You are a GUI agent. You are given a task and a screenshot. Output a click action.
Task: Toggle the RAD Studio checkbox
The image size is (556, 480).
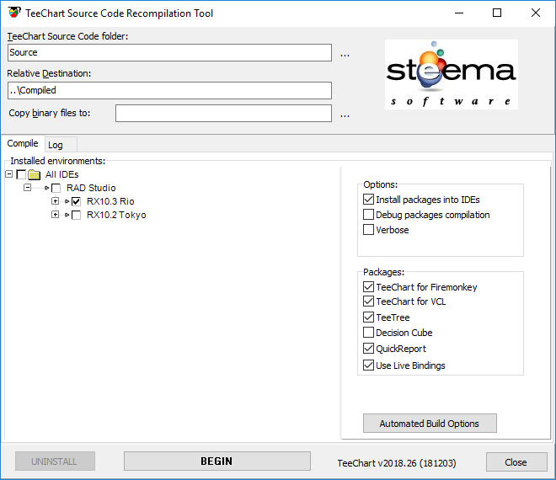(56, 188)
